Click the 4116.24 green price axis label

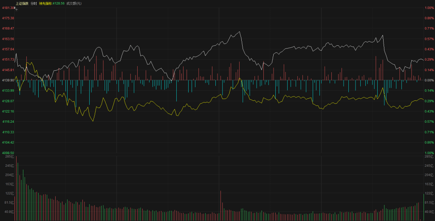(8, 122)
